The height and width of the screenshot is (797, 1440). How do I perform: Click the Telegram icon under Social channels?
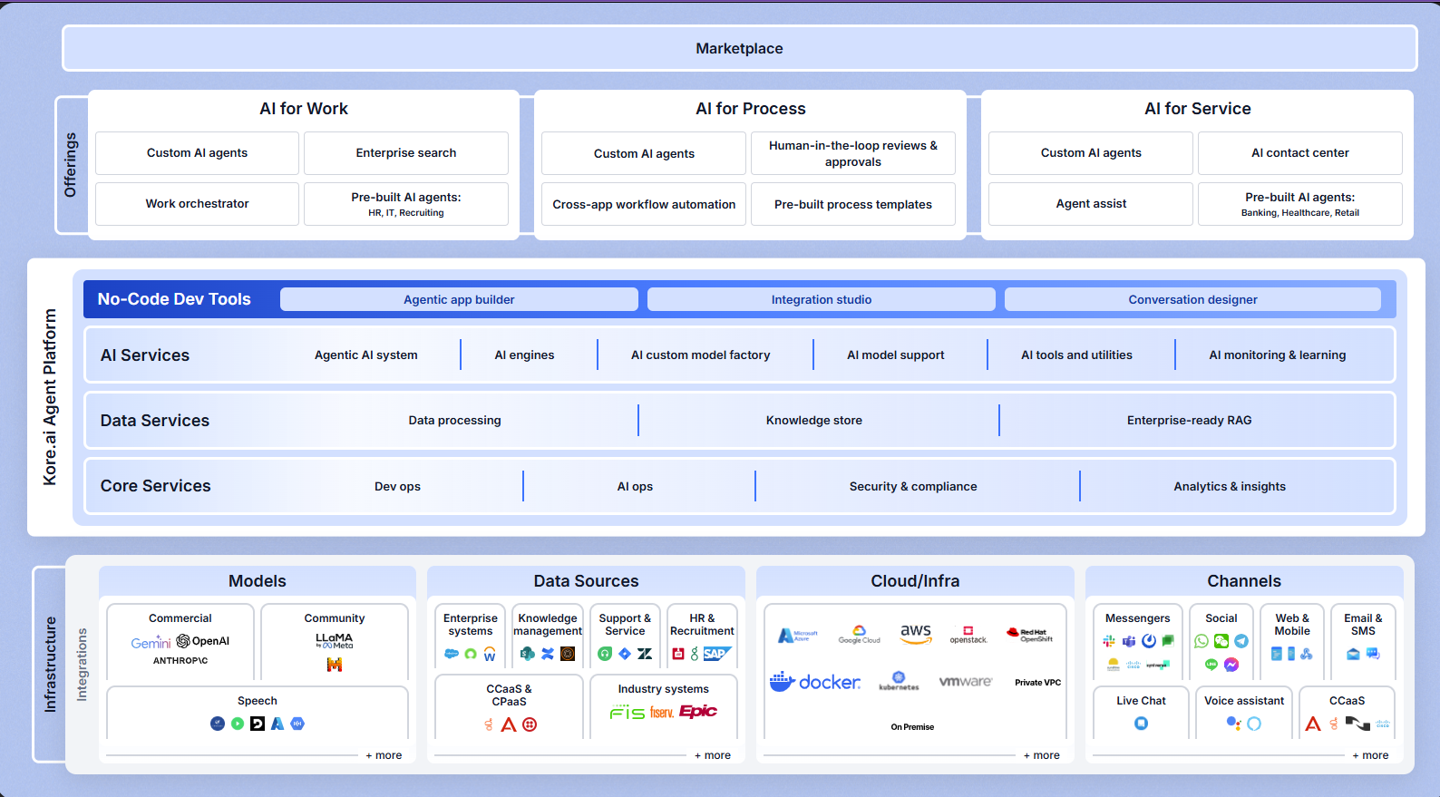tap(1241, 641)
